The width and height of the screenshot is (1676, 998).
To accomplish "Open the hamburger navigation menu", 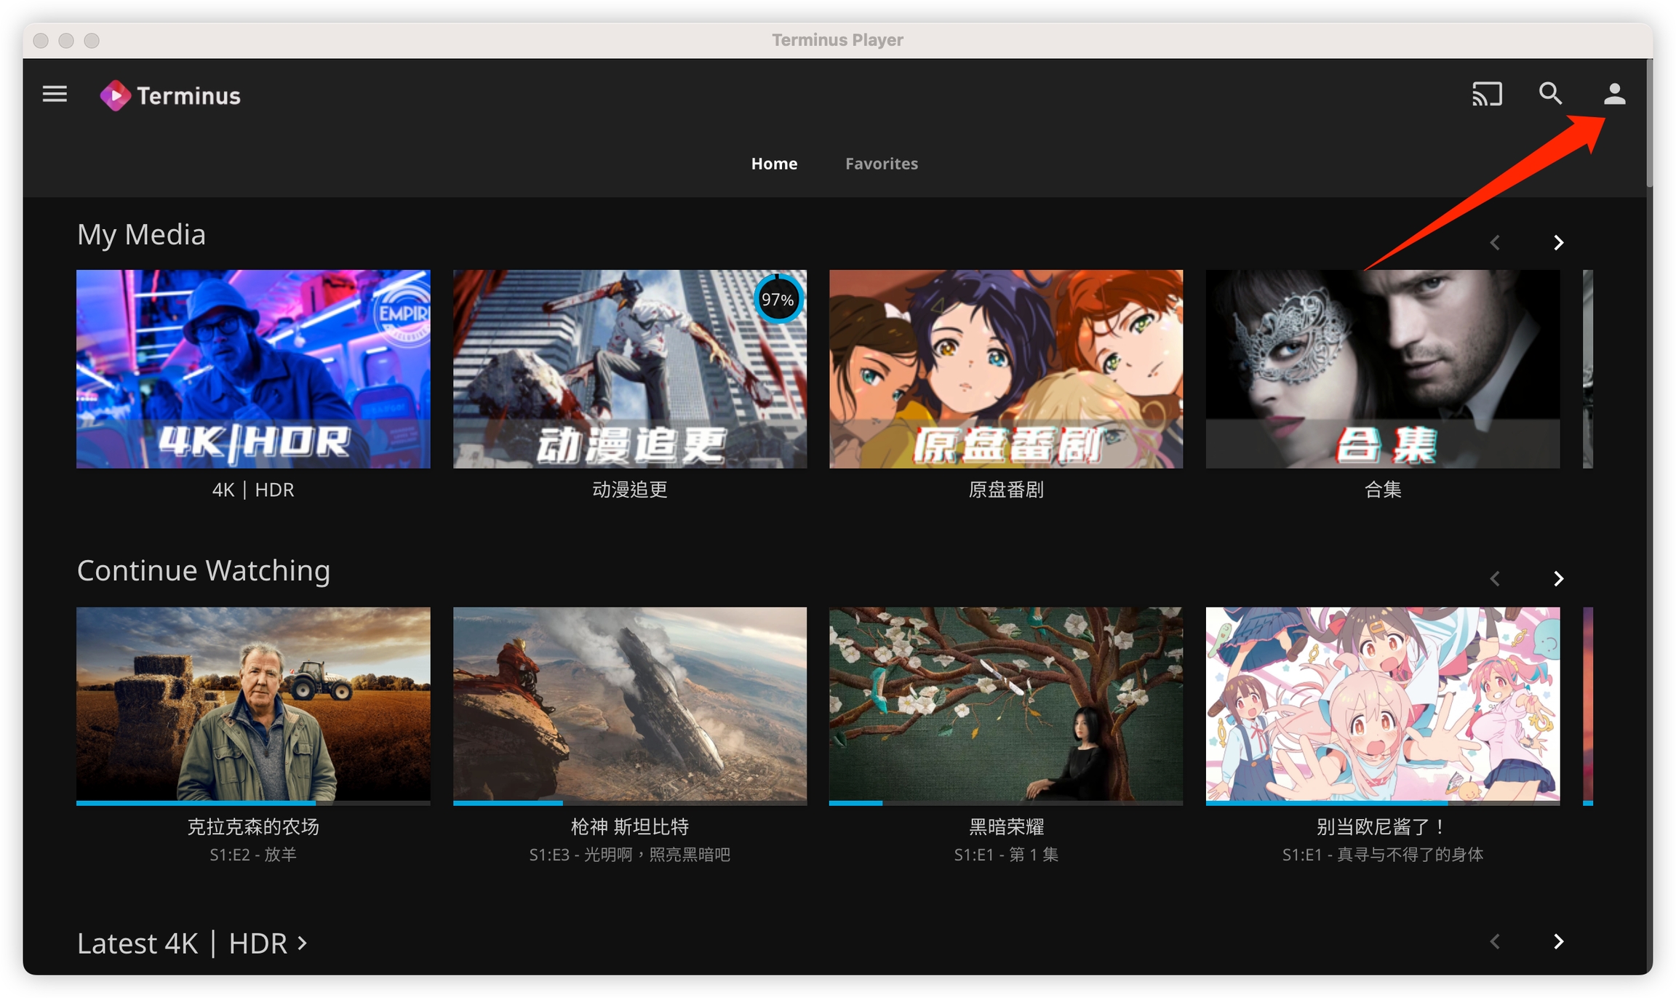I will [55, 95].
